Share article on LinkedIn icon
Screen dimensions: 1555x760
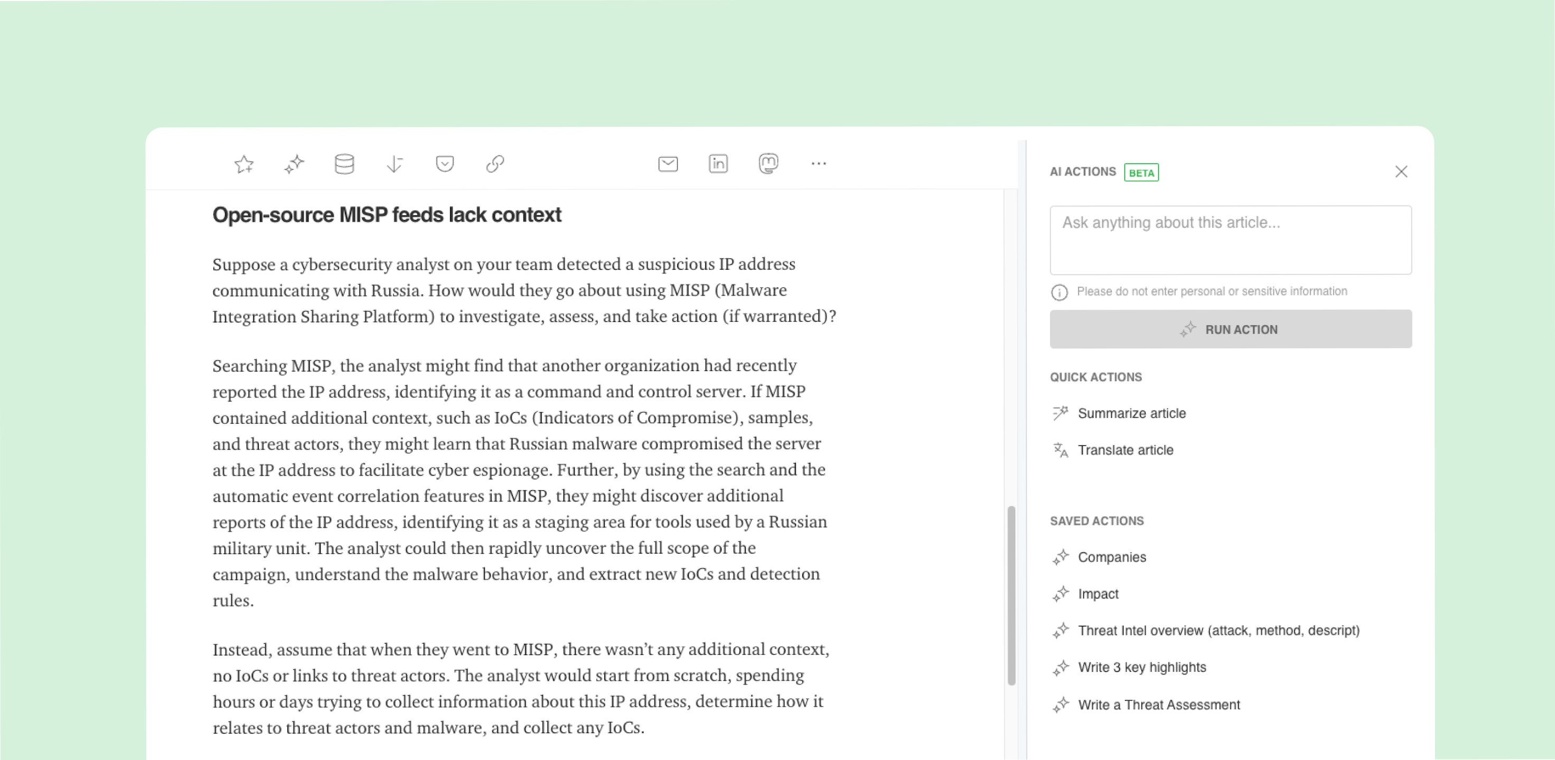click(718, 164)
